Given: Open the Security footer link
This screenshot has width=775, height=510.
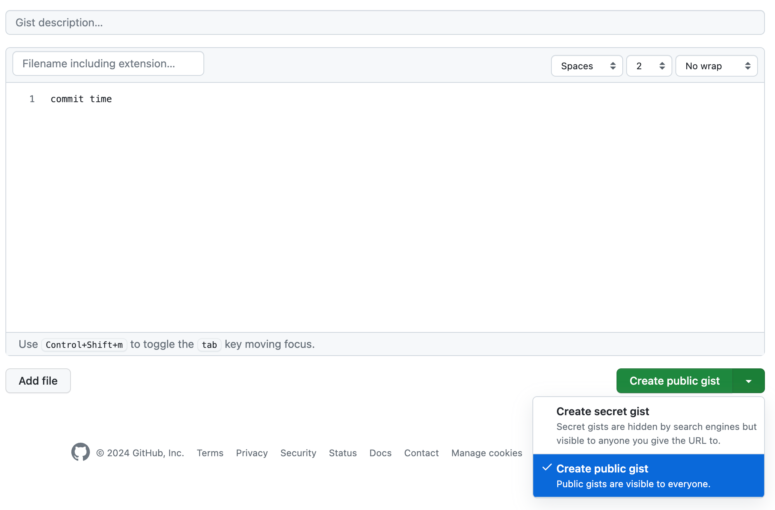Looking at the screenshot, I should pyautogui.click(x=298, y=453).
